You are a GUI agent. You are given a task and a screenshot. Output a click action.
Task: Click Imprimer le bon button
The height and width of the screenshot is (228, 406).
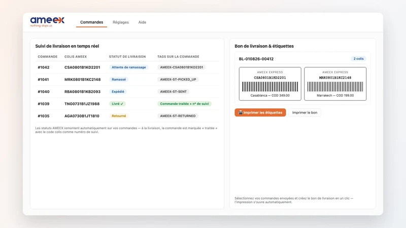304,112
